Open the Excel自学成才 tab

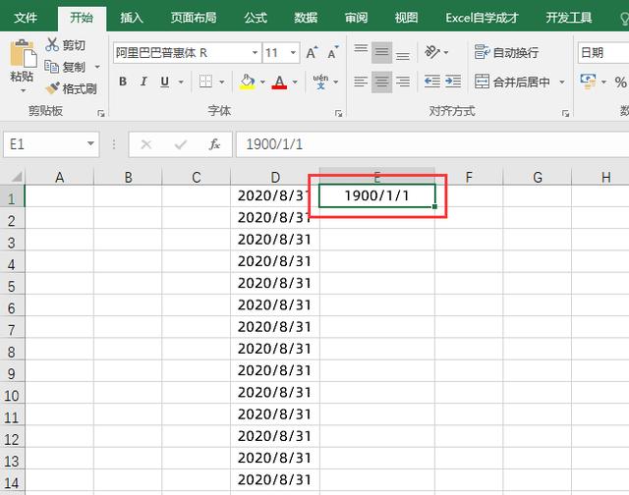(x=482, y=18)
